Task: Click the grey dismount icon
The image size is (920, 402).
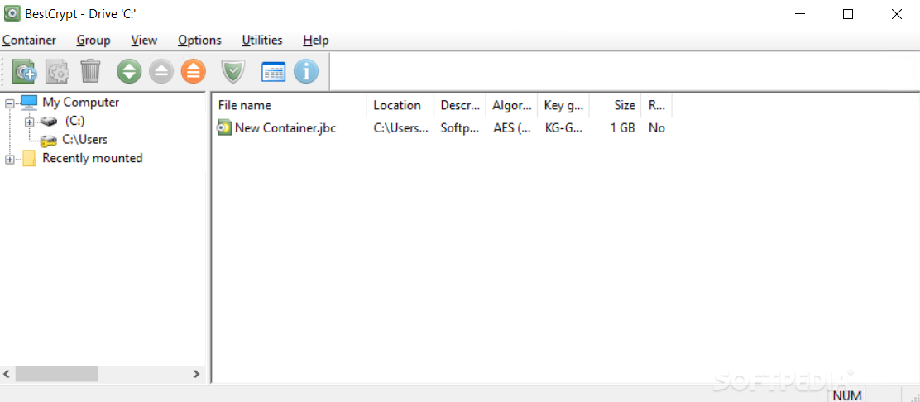Action: [x=161, y=72]
